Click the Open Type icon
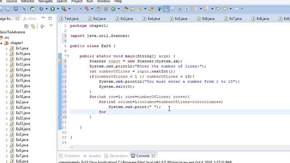Screen dimensions: 290x163 [126, 9]
